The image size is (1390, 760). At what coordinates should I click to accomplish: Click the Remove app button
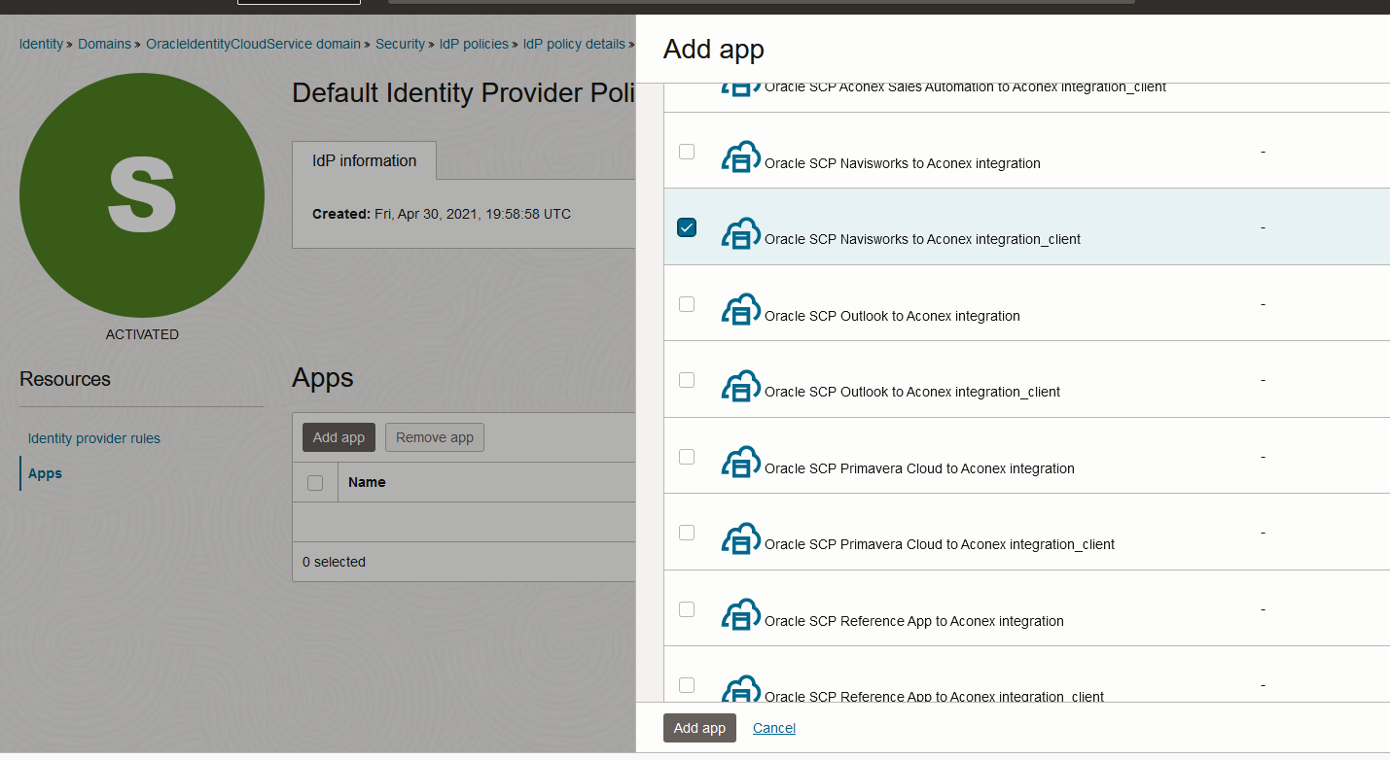(435, 437)
